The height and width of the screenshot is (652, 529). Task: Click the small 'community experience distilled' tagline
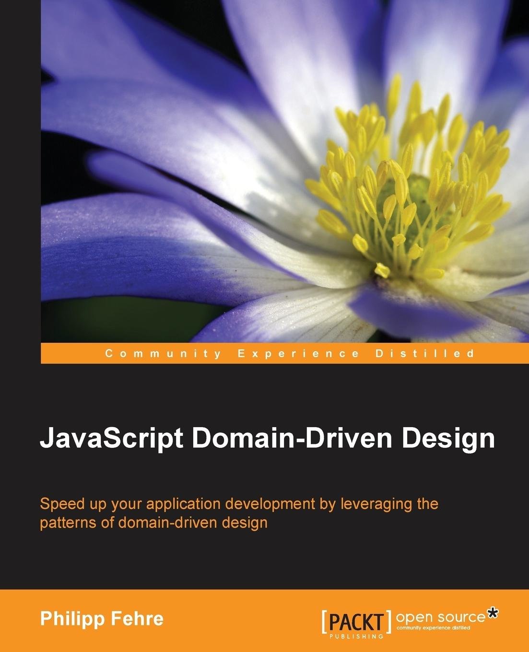(x=433, y=628)
